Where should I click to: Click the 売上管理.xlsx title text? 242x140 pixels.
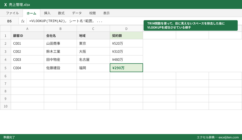[x=19, y=5]
